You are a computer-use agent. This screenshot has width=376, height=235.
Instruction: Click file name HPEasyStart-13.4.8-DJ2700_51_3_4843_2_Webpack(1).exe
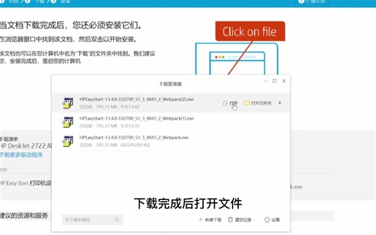click(137, 118)
